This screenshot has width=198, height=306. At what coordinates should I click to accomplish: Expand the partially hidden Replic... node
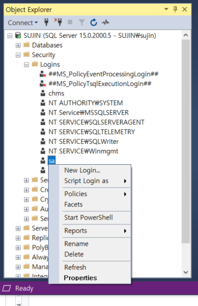pyautogui.click(x=18, y=238)
